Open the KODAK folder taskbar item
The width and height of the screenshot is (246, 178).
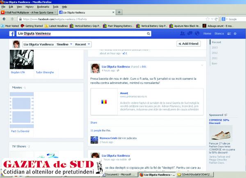click(195, 175)
